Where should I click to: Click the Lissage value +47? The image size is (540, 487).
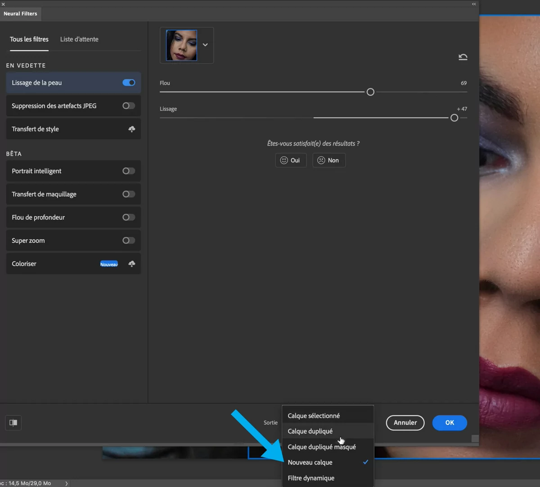click(x=462, y=109)
